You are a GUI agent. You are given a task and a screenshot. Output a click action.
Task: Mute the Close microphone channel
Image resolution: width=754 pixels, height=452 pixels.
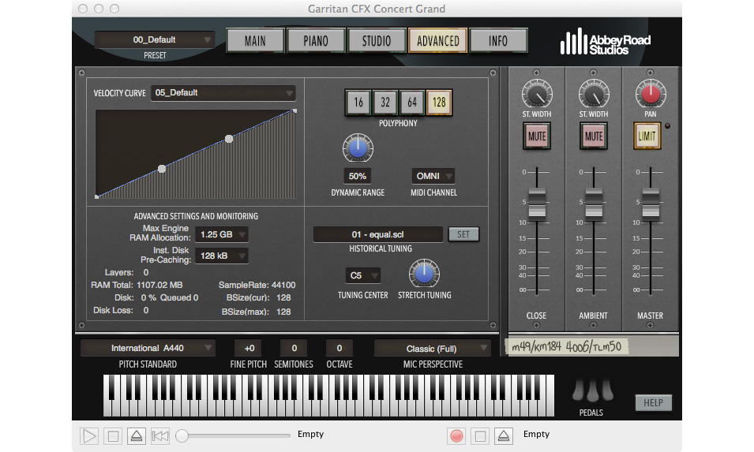(x=536, y=136)
